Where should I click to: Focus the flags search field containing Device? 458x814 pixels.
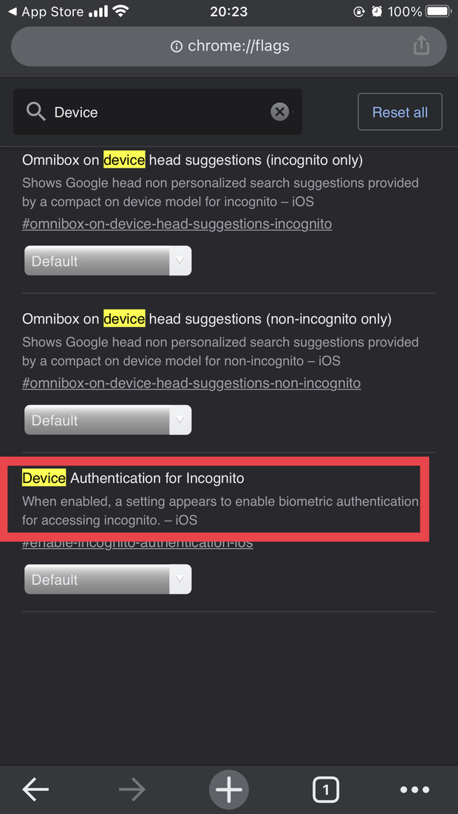point(159,112)
